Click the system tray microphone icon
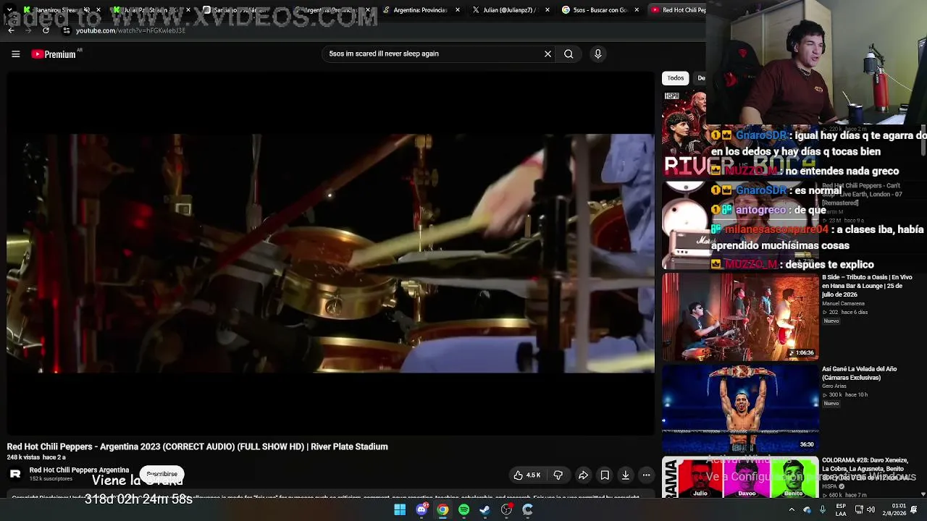927x521 pixels. pos(823,509)
